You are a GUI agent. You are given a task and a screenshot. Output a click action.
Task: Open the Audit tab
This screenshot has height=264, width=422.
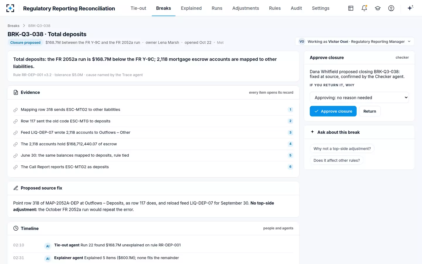pyautogui.click(x=296, y=8)
